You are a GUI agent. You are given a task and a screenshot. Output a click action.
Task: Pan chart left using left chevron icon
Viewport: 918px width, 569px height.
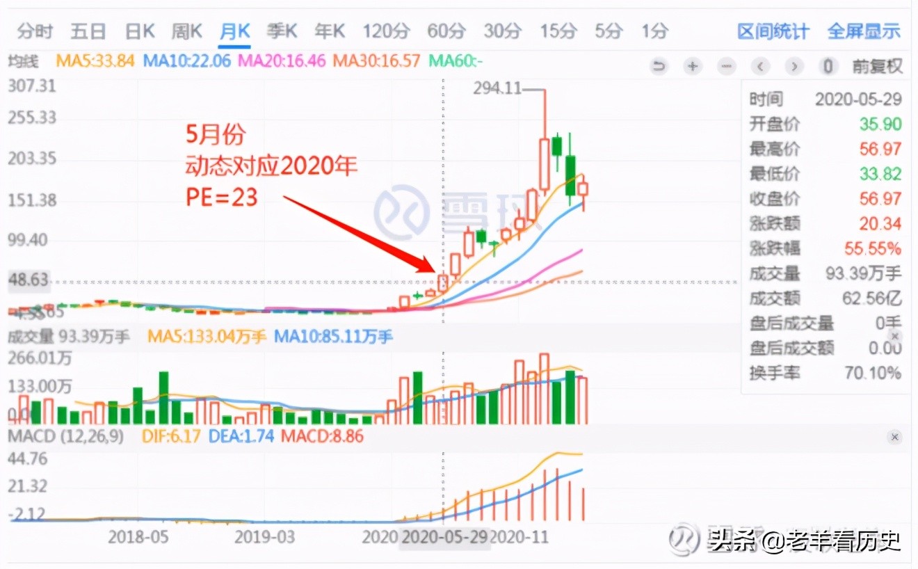[x=760, y=66]
